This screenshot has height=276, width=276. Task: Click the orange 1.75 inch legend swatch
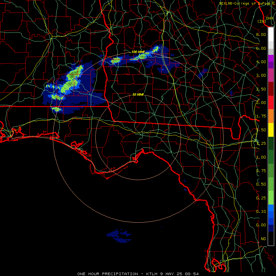point(271,116)
